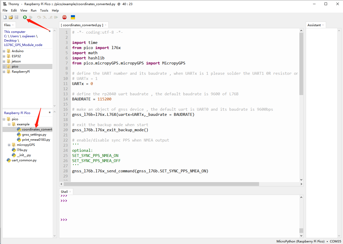This screenshot has width=343, height=244.
Task: Expand the Arduino folder
Action: tap(4, 51)
